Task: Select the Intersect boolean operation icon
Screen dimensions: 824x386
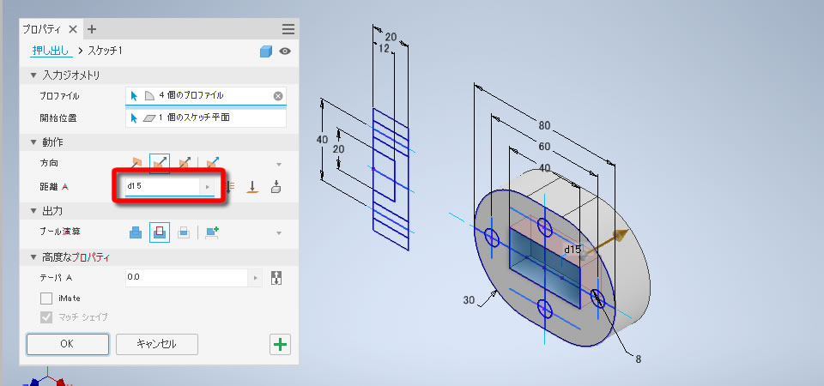Action: coord(184,232)
